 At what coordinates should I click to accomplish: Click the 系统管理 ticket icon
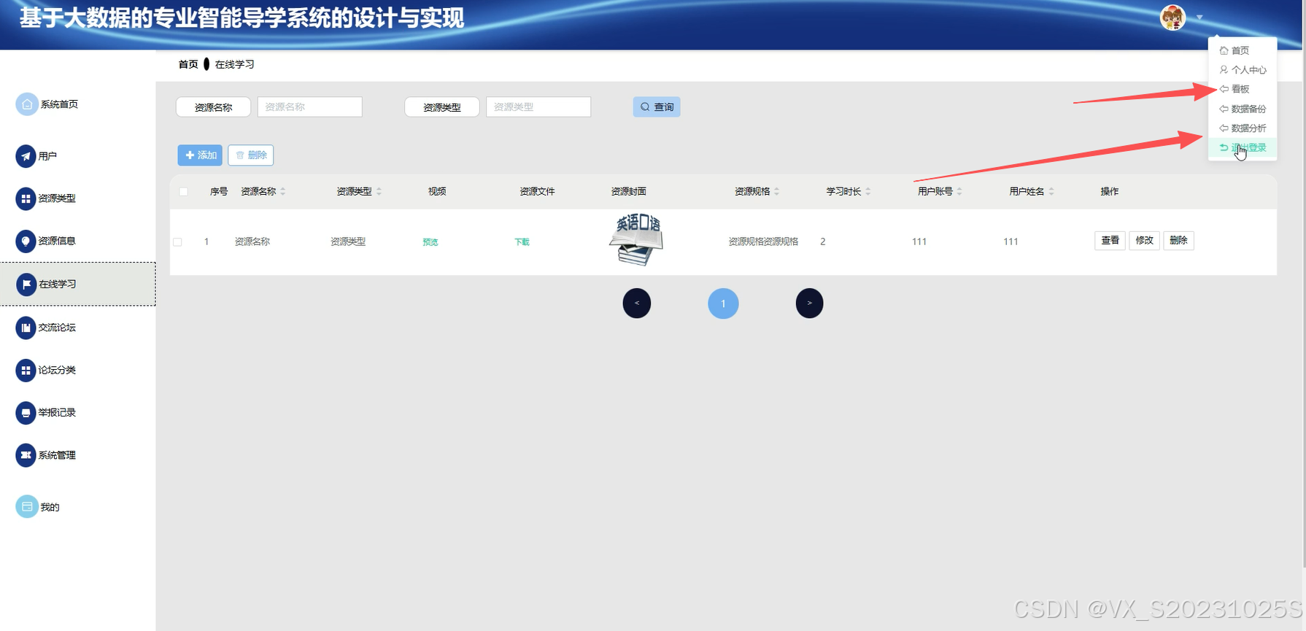26,455
